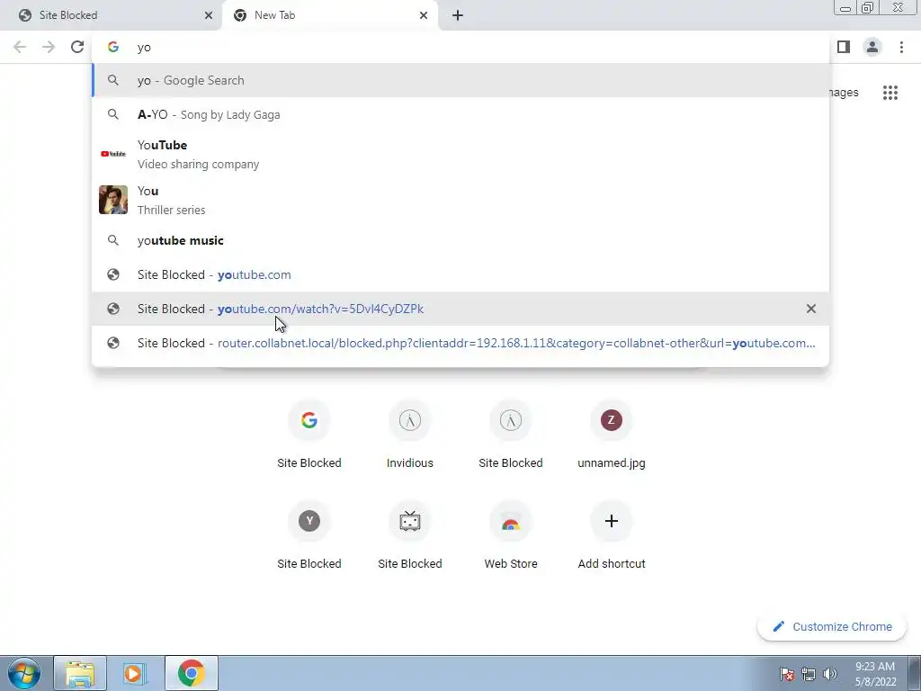Select the YouTube video sharing company suggestion
This screenshot has height=691, width=921.
460,154
